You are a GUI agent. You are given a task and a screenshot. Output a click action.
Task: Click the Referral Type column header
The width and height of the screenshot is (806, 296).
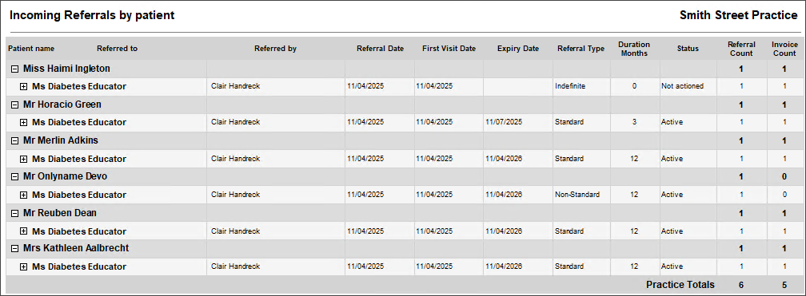point(581,49)
